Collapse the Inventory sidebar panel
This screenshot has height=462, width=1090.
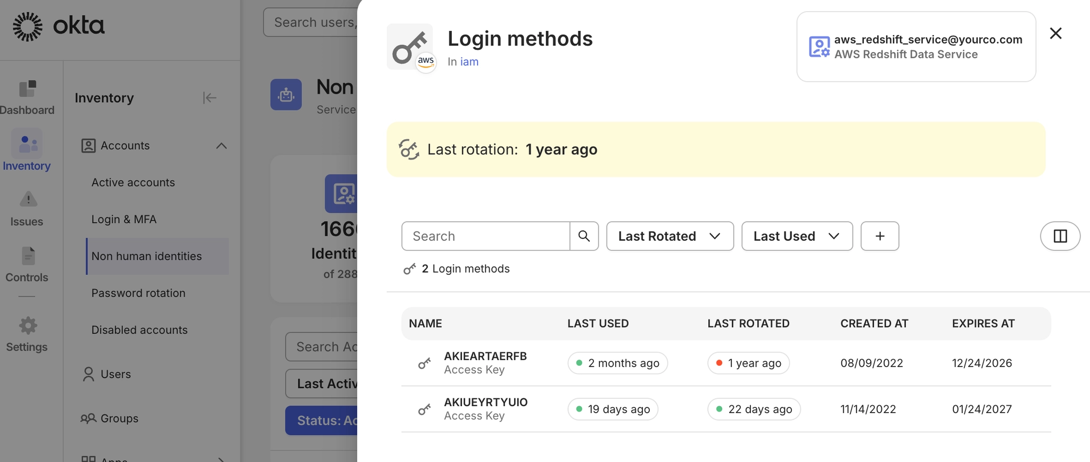pos(210,98)
